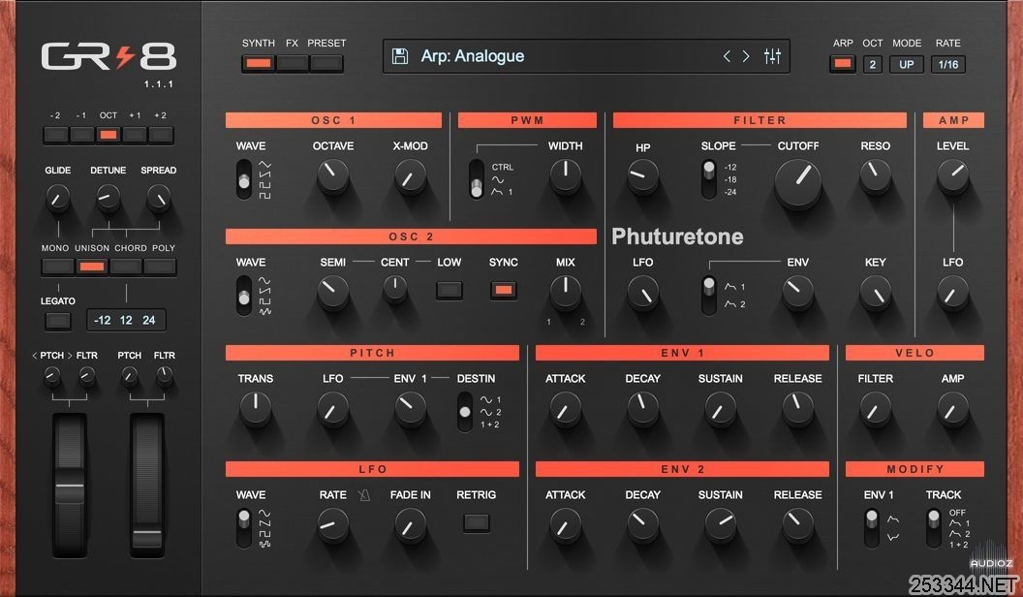
Task: Select octave -1 button
Action: [81, 135]
